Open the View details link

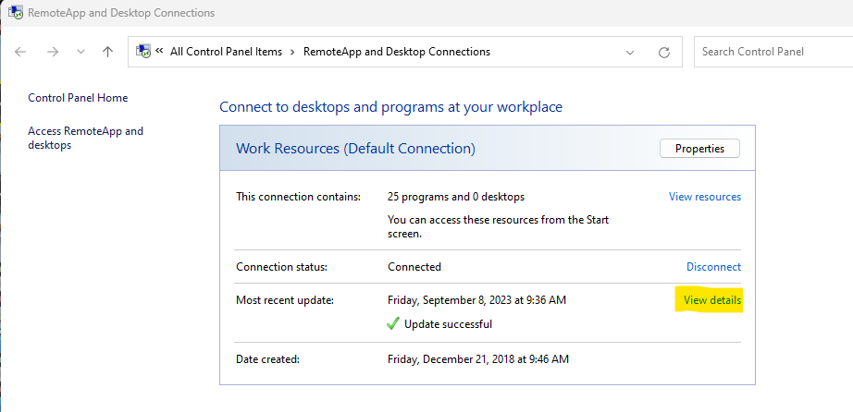pos(712,300)
